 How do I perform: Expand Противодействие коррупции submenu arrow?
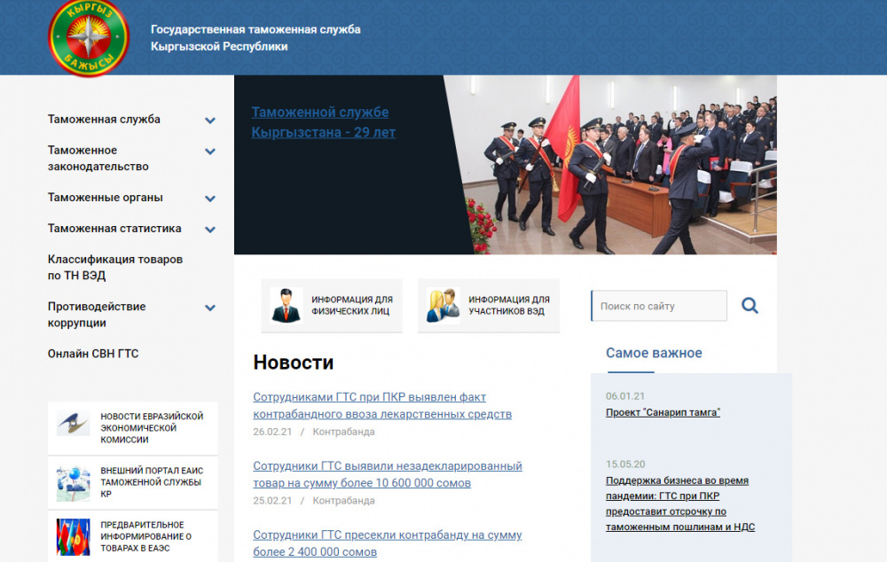tap(210, 308)
